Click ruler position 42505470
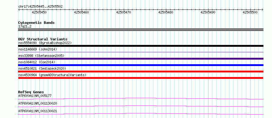The image size is (272, 118). coord(124,12)
